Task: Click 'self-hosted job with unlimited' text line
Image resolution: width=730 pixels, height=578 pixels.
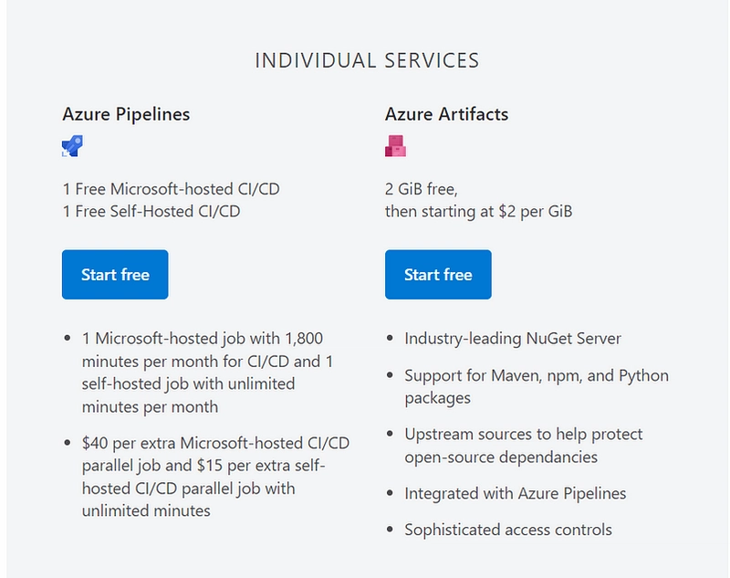Action: point(188,384)
